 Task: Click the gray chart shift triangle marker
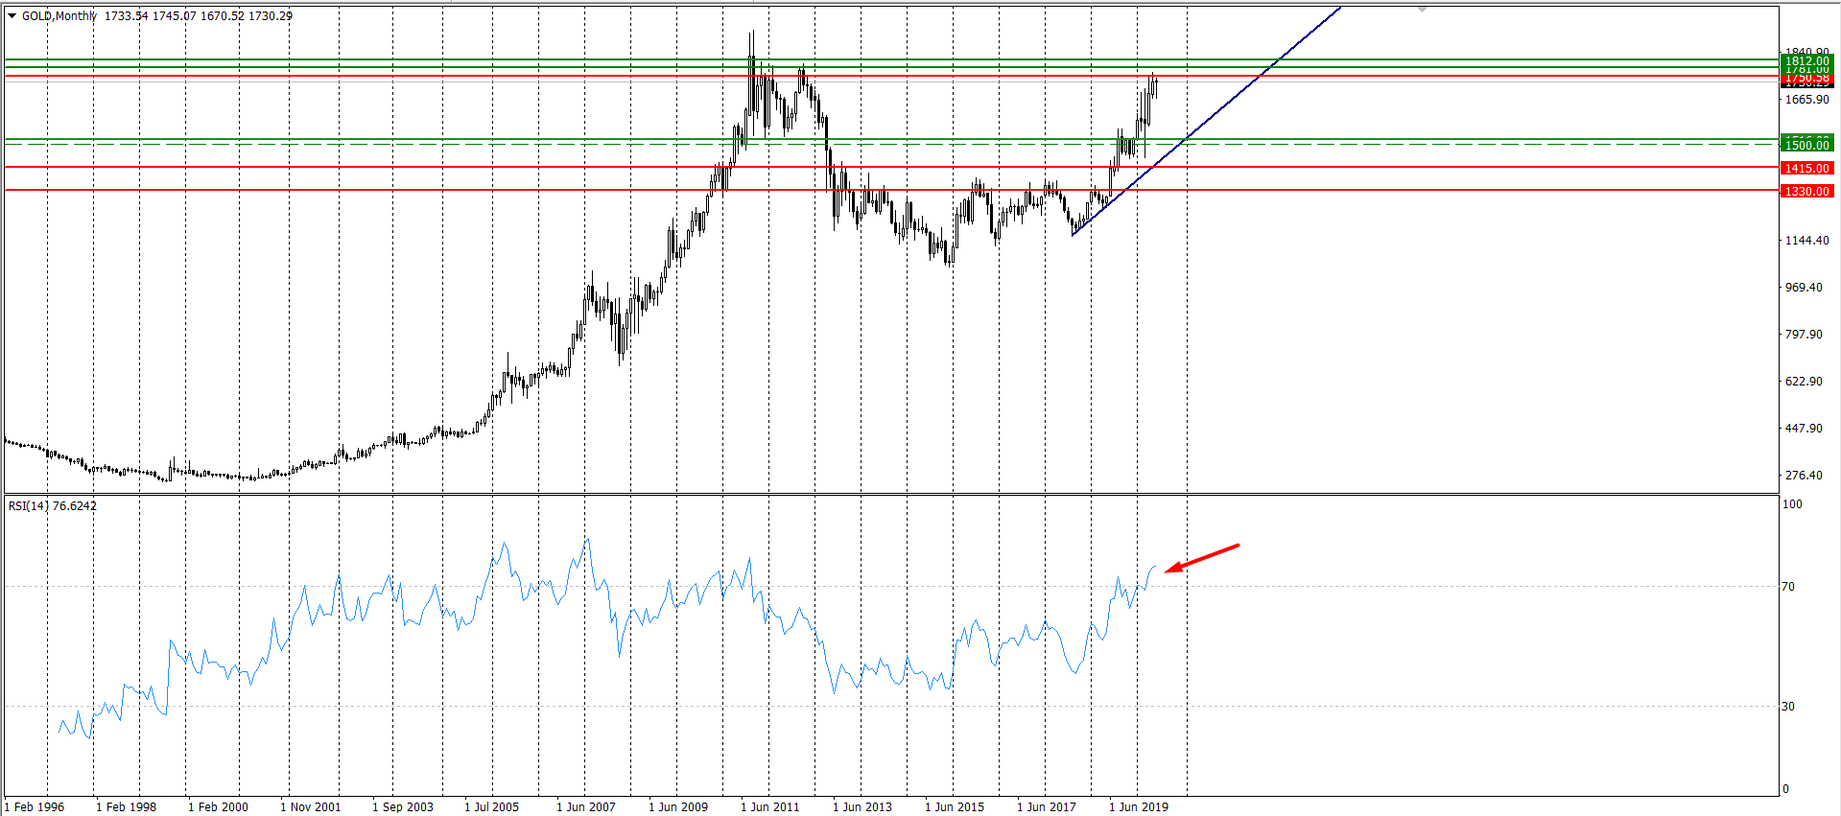click(x=1422, y=9)
